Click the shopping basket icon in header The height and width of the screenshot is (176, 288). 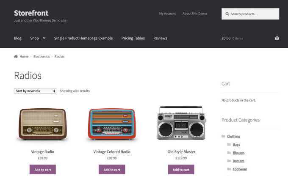(277, 38)
